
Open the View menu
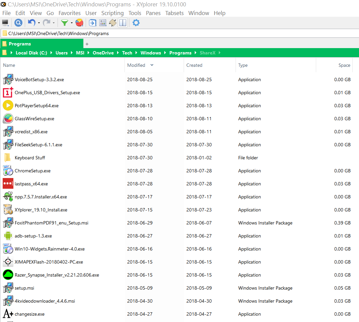[x=36, y=13]
